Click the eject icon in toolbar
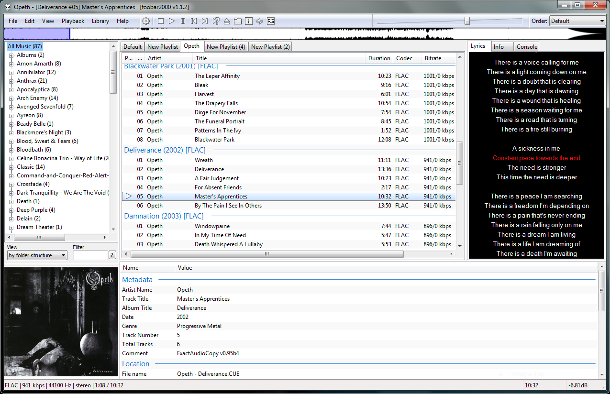This screenshot has width=610, height=394. click(x=227, y=21)
